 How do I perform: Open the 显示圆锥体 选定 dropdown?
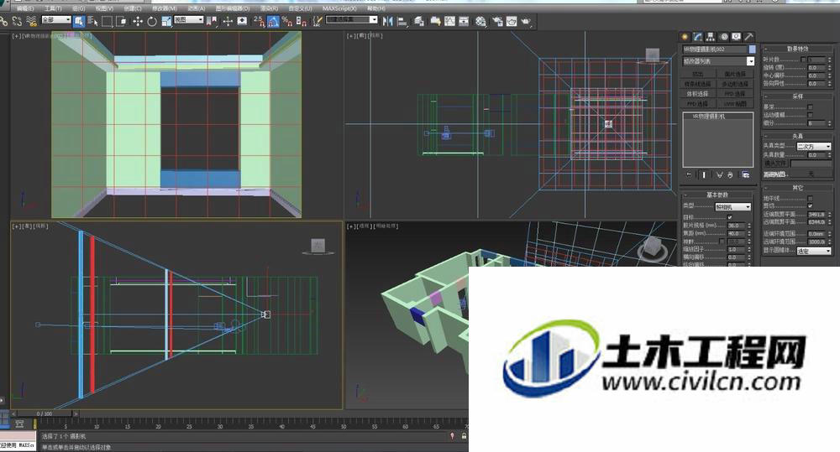point(814,251)
